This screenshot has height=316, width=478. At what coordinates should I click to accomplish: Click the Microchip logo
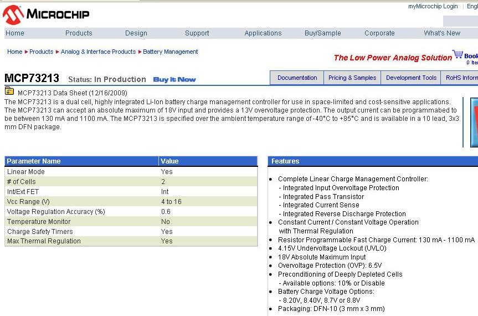(x=46, y=14)
